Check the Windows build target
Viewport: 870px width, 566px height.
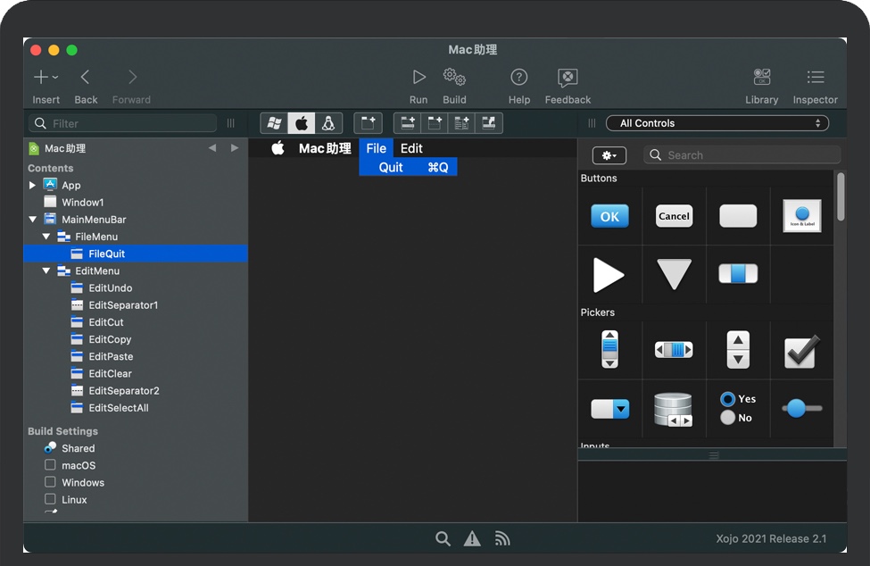[51, 482]
